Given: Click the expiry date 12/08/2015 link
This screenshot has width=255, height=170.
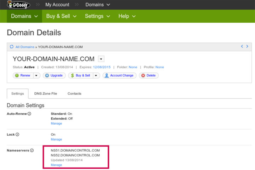Looking at the screenshot, I should (102, 67).
